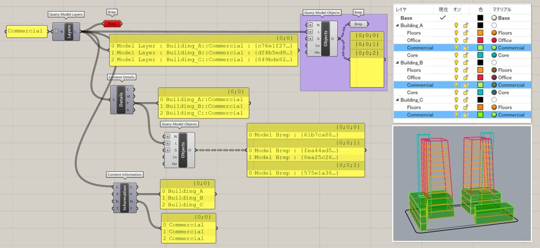Click the Commercial text panel input
The image size is (540, 248).
point(26,31)
